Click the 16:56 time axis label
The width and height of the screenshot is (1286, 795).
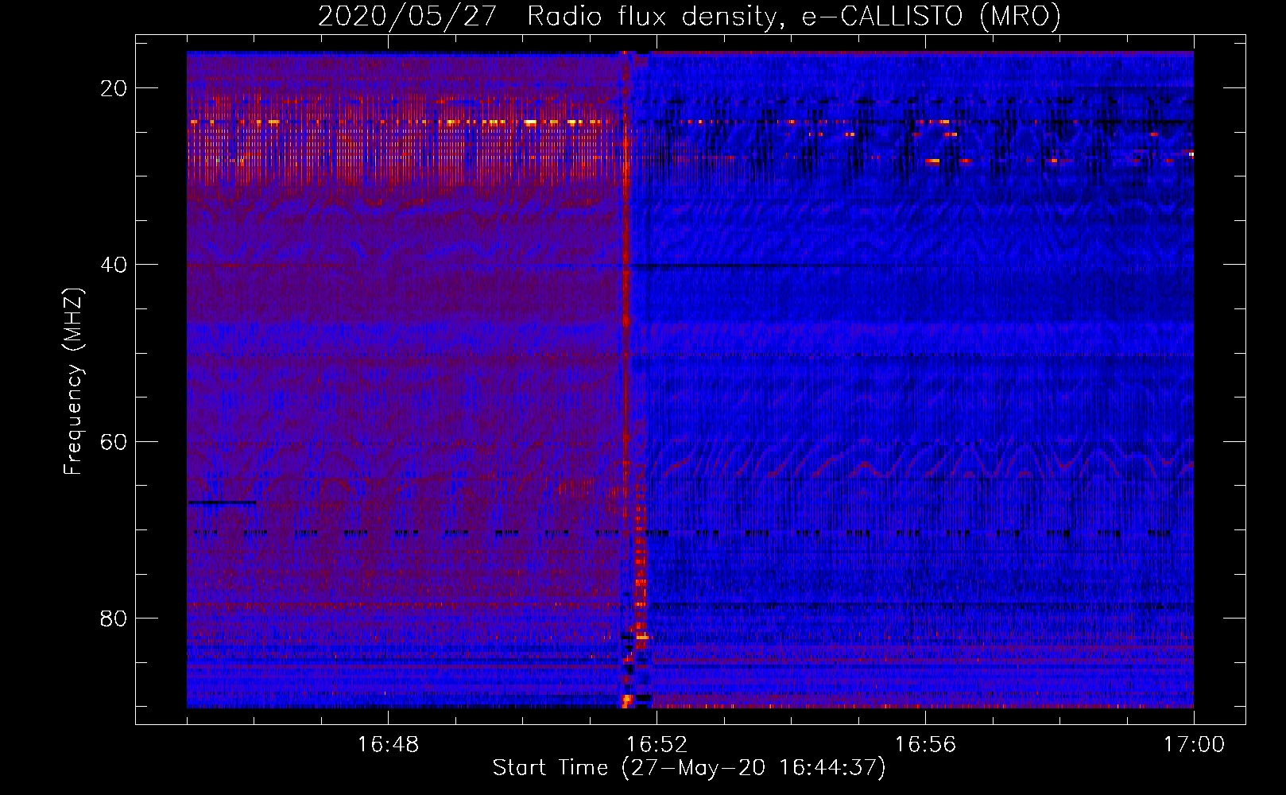(x=925, y=745)
